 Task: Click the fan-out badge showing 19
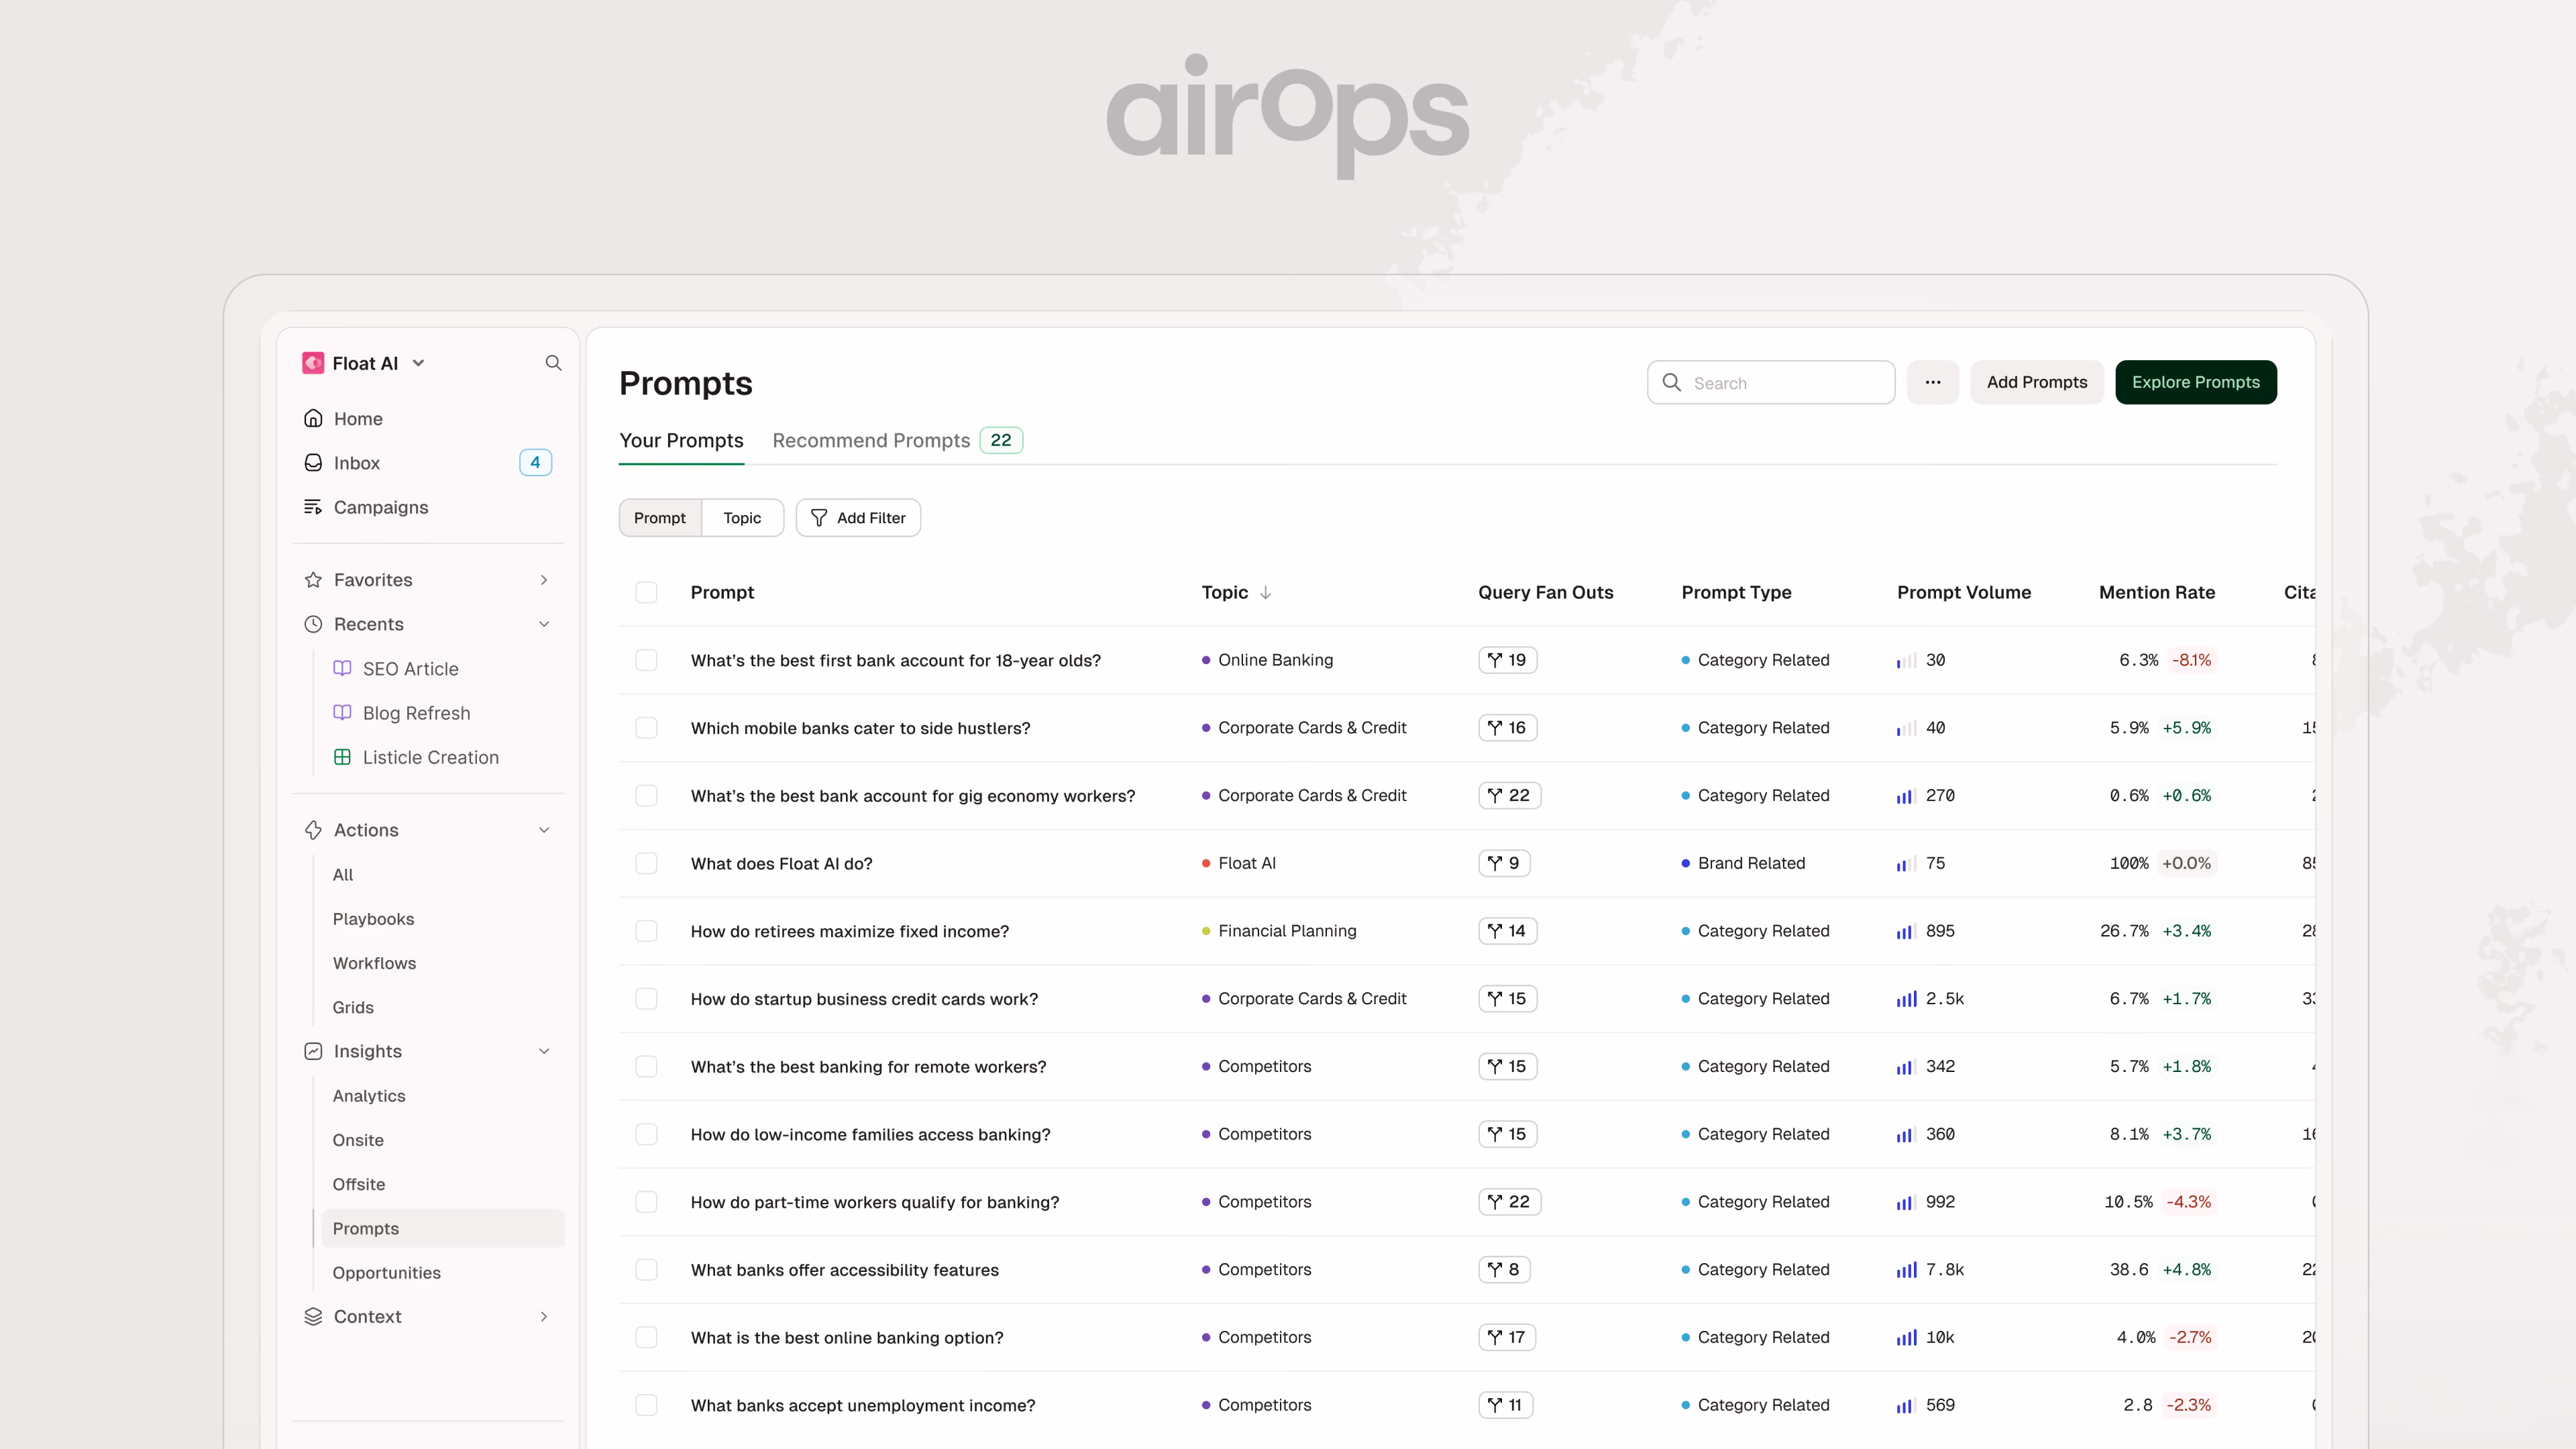(1507, 660)
